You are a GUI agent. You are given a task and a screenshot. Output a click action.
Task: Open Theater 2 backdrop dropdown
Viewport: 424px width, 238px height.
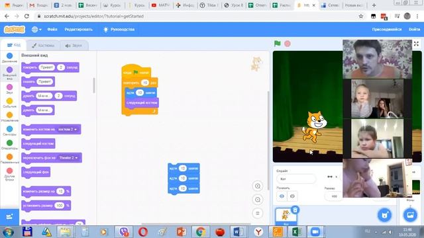click(x=69, y=158)
